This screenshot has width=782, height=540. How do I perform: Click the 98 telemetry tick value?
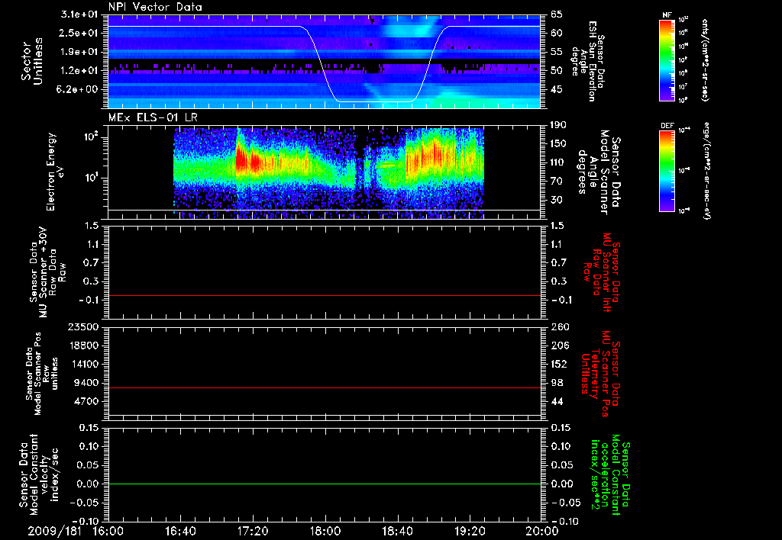click(557, 383)
